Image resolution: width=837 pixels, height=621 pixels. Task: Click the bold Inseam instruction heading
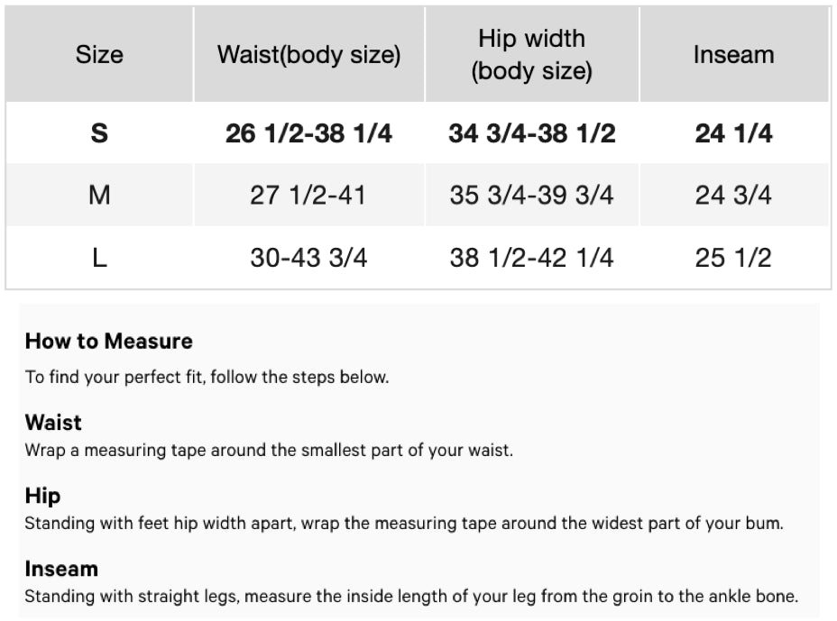[61, 569]
